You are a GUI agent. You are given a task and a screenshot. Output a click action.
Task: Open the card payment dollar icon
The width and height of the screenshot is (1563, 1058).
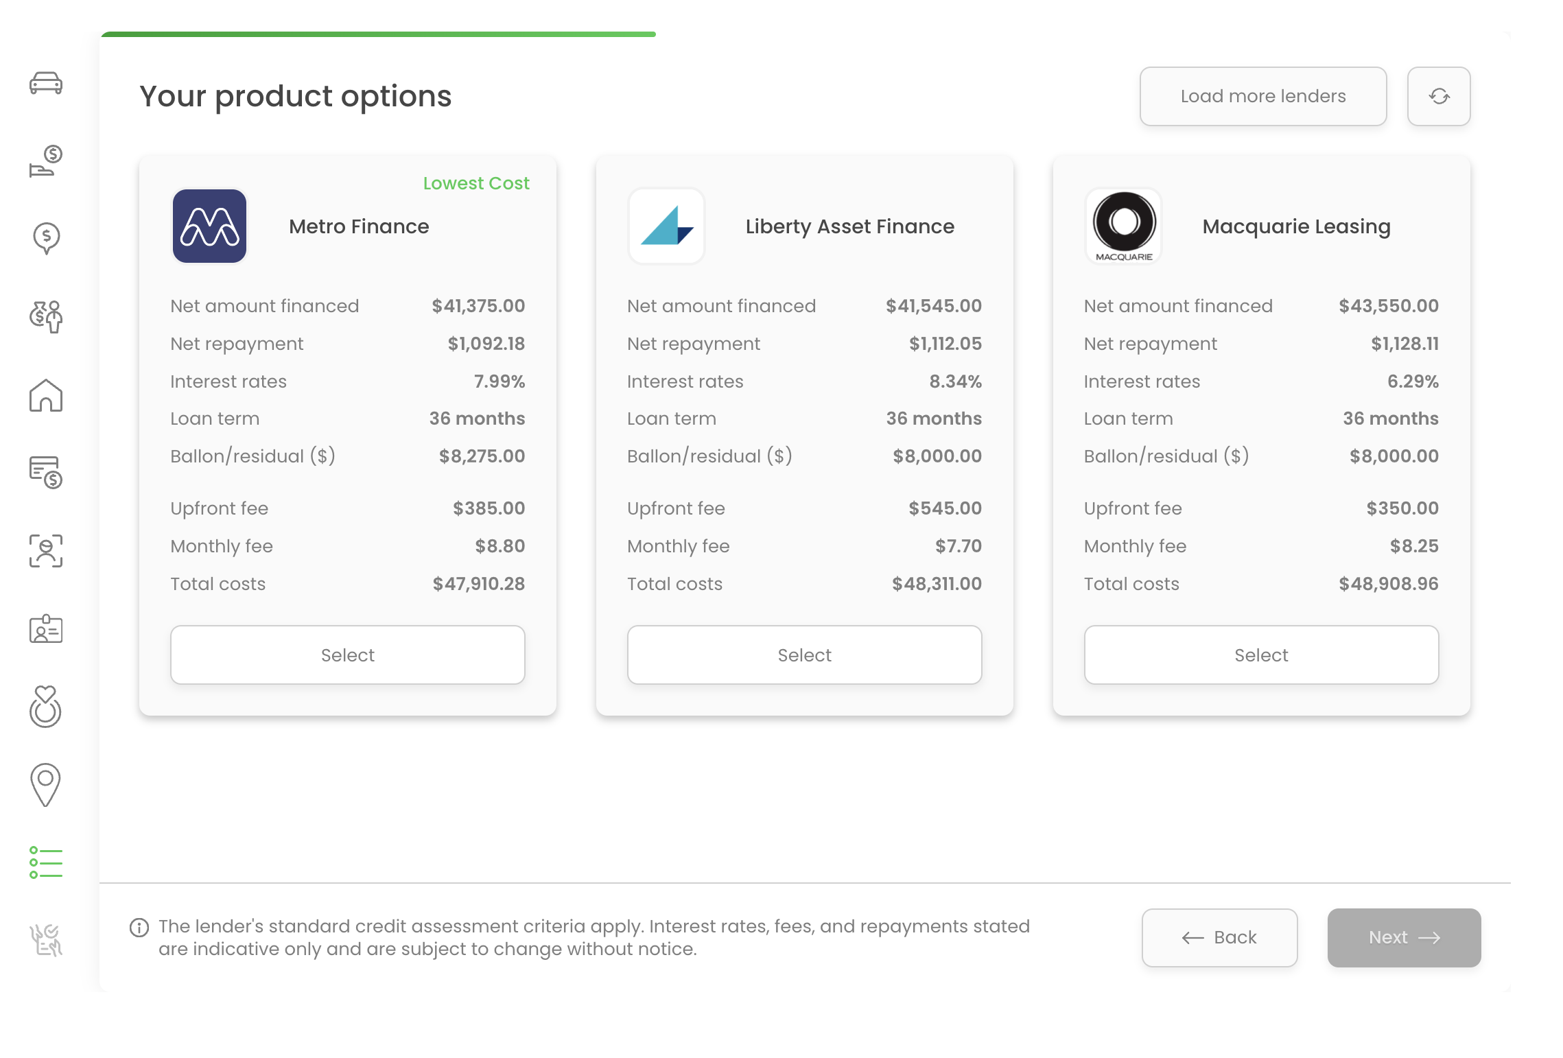tap(46, 473)
